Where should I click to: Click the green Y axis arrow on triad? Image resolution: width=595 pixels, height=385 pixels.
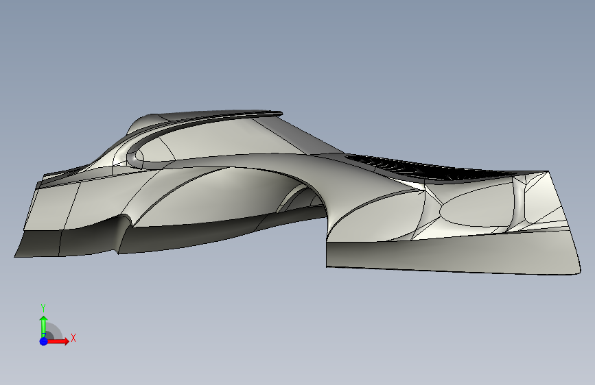click(x=44, y=327)
